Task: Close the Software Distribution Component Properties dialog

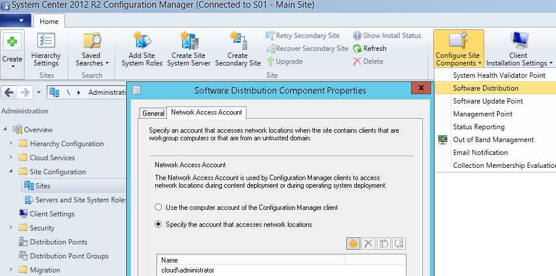Action: pyautogui.click(x=421, y=88)
